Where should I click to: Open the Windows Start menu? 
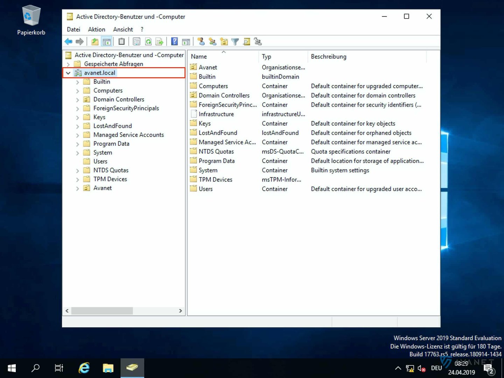(x=12, y=368)
